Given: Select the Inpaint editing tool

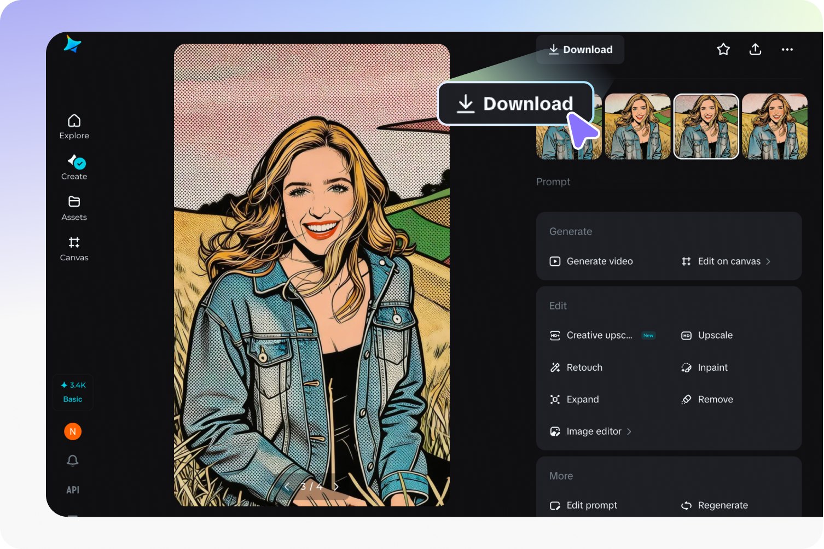Looking at the screenshot, I should (712, 367).
